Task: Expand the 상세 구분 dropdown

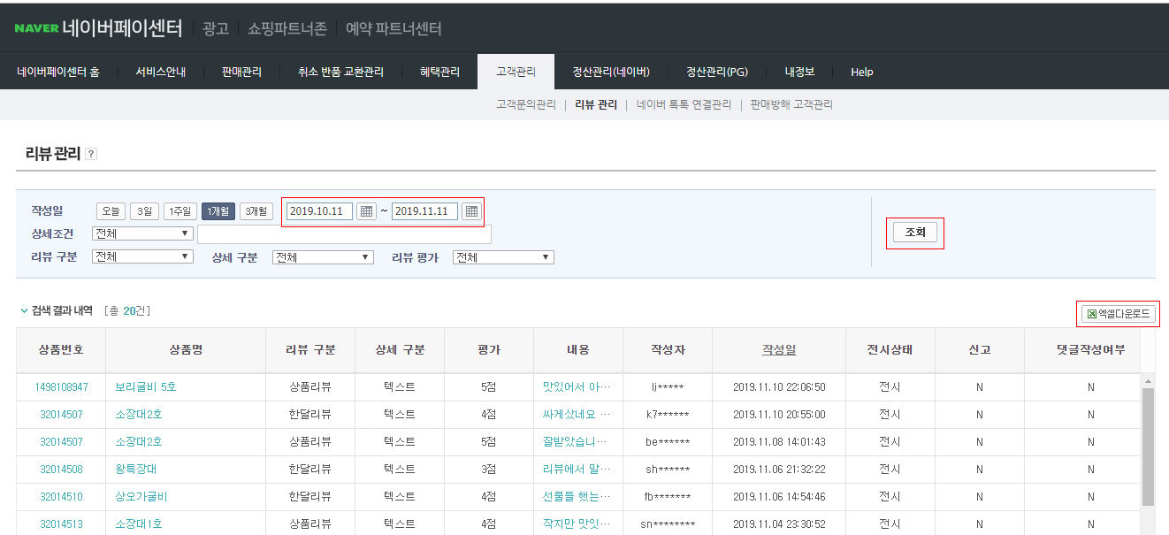Action: pos(322,257)
